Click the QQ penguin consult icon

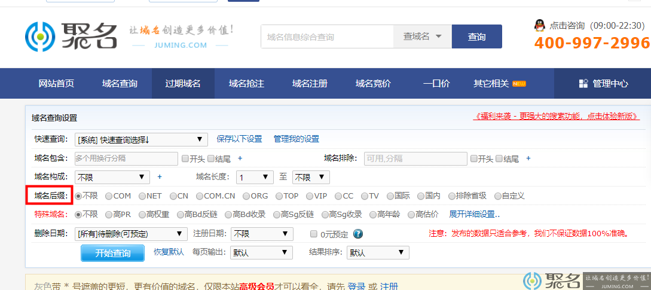click(539, 25)
